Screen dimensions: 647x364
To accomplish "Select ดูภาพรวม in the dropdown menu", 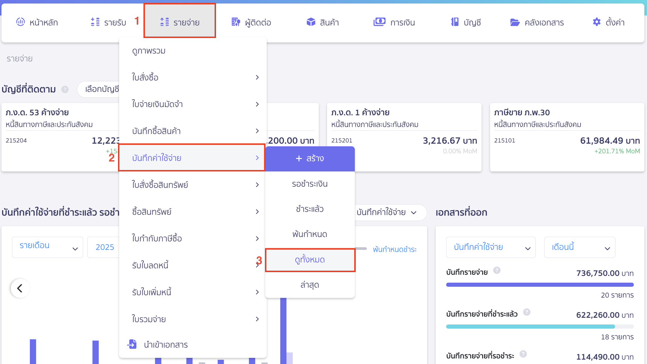I will [193, 51].
